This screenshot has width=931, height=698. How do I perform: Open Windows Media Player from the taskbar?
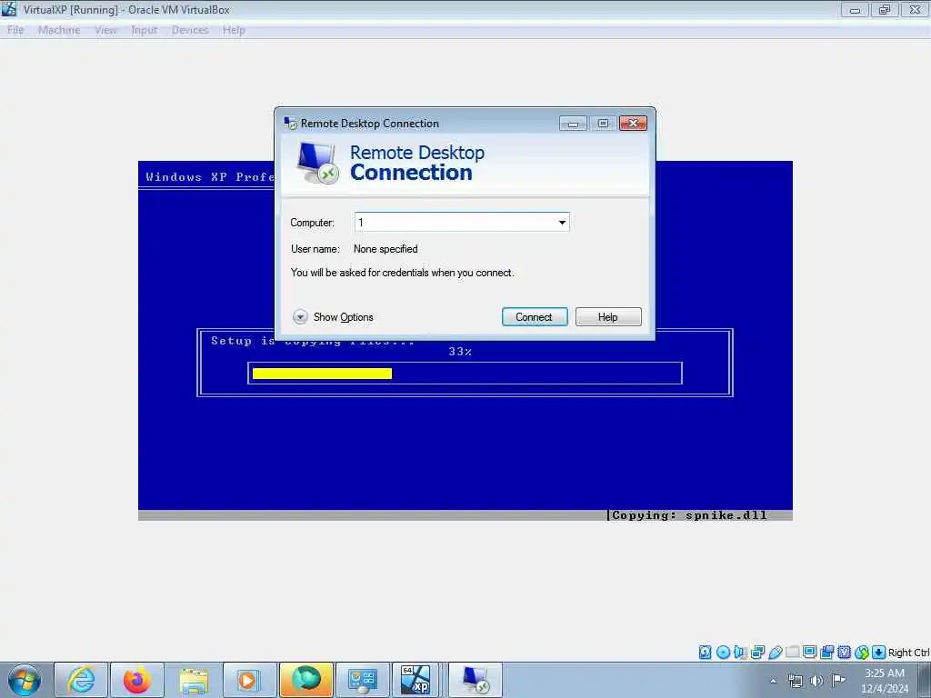tap(250, 680)
